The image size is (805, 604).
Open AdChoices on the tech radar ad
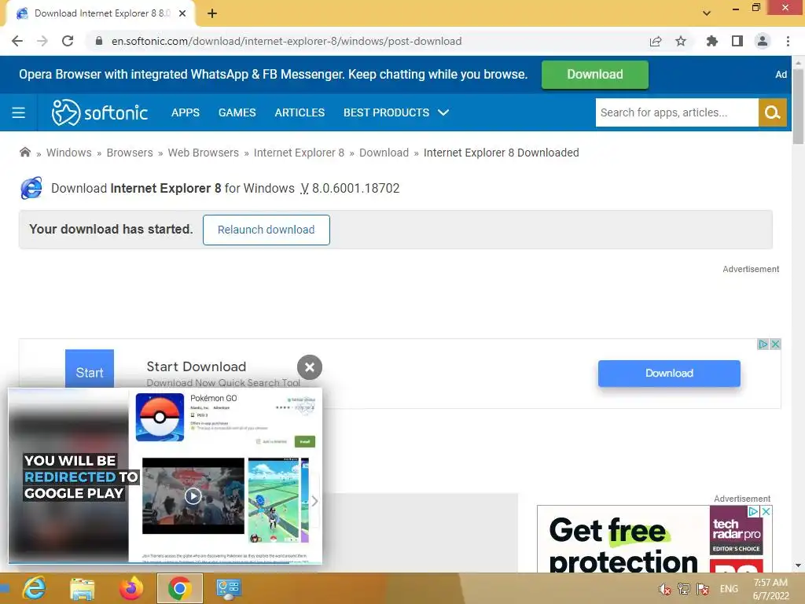753,511
